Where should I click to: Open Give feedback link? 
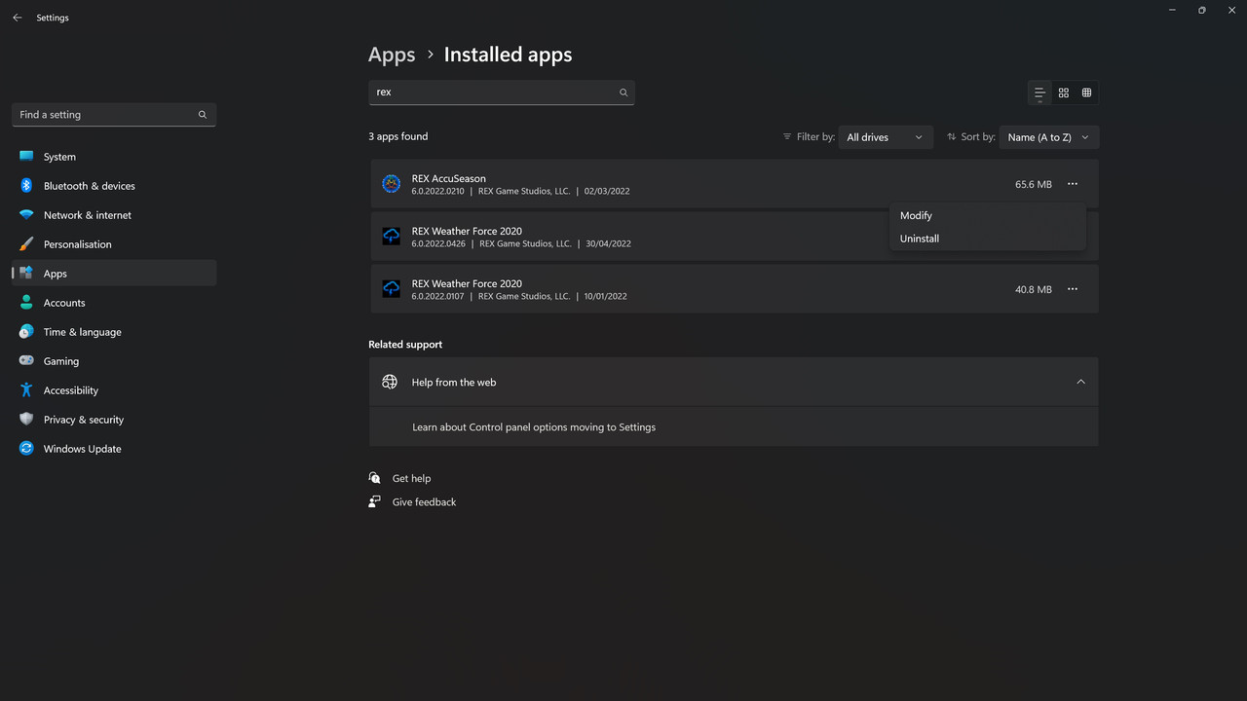coord(424,501)
